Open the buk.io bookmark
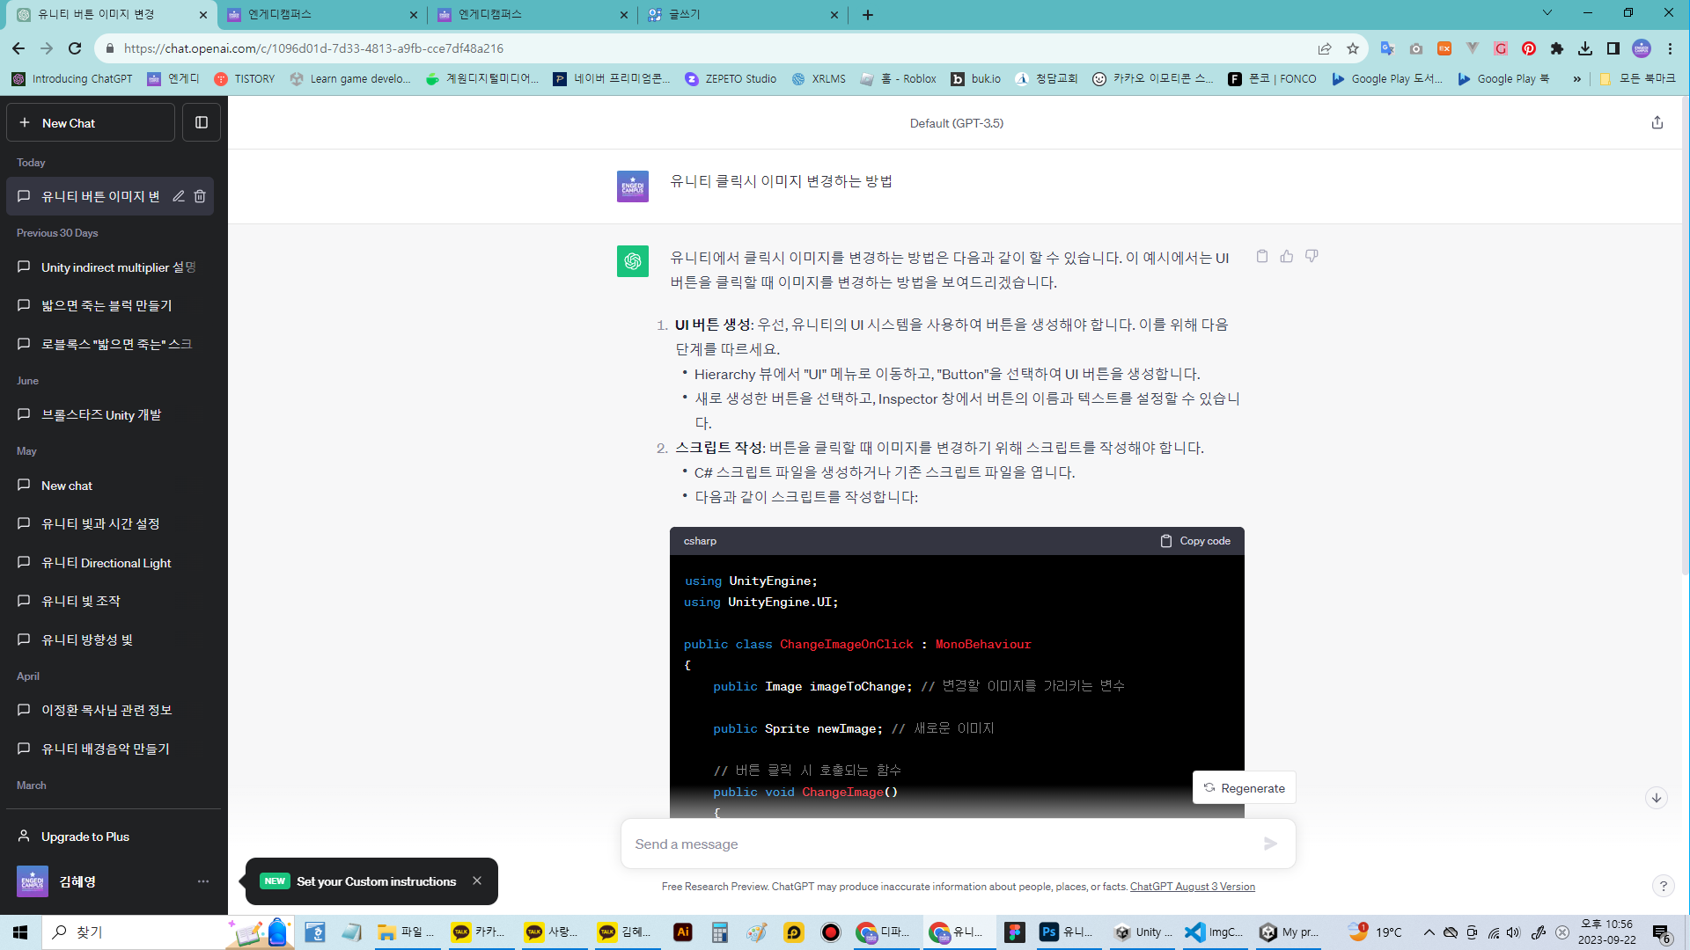 point(975,78)
